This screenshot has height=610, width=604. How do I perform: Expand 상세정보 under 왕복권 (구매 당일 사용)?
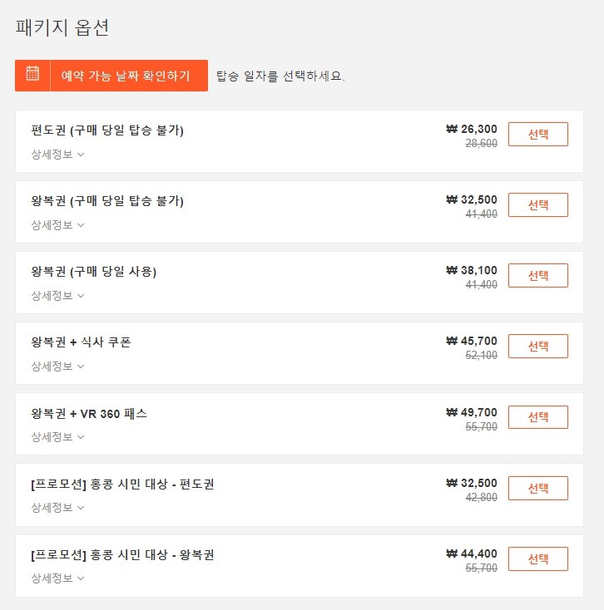point(57,296)
